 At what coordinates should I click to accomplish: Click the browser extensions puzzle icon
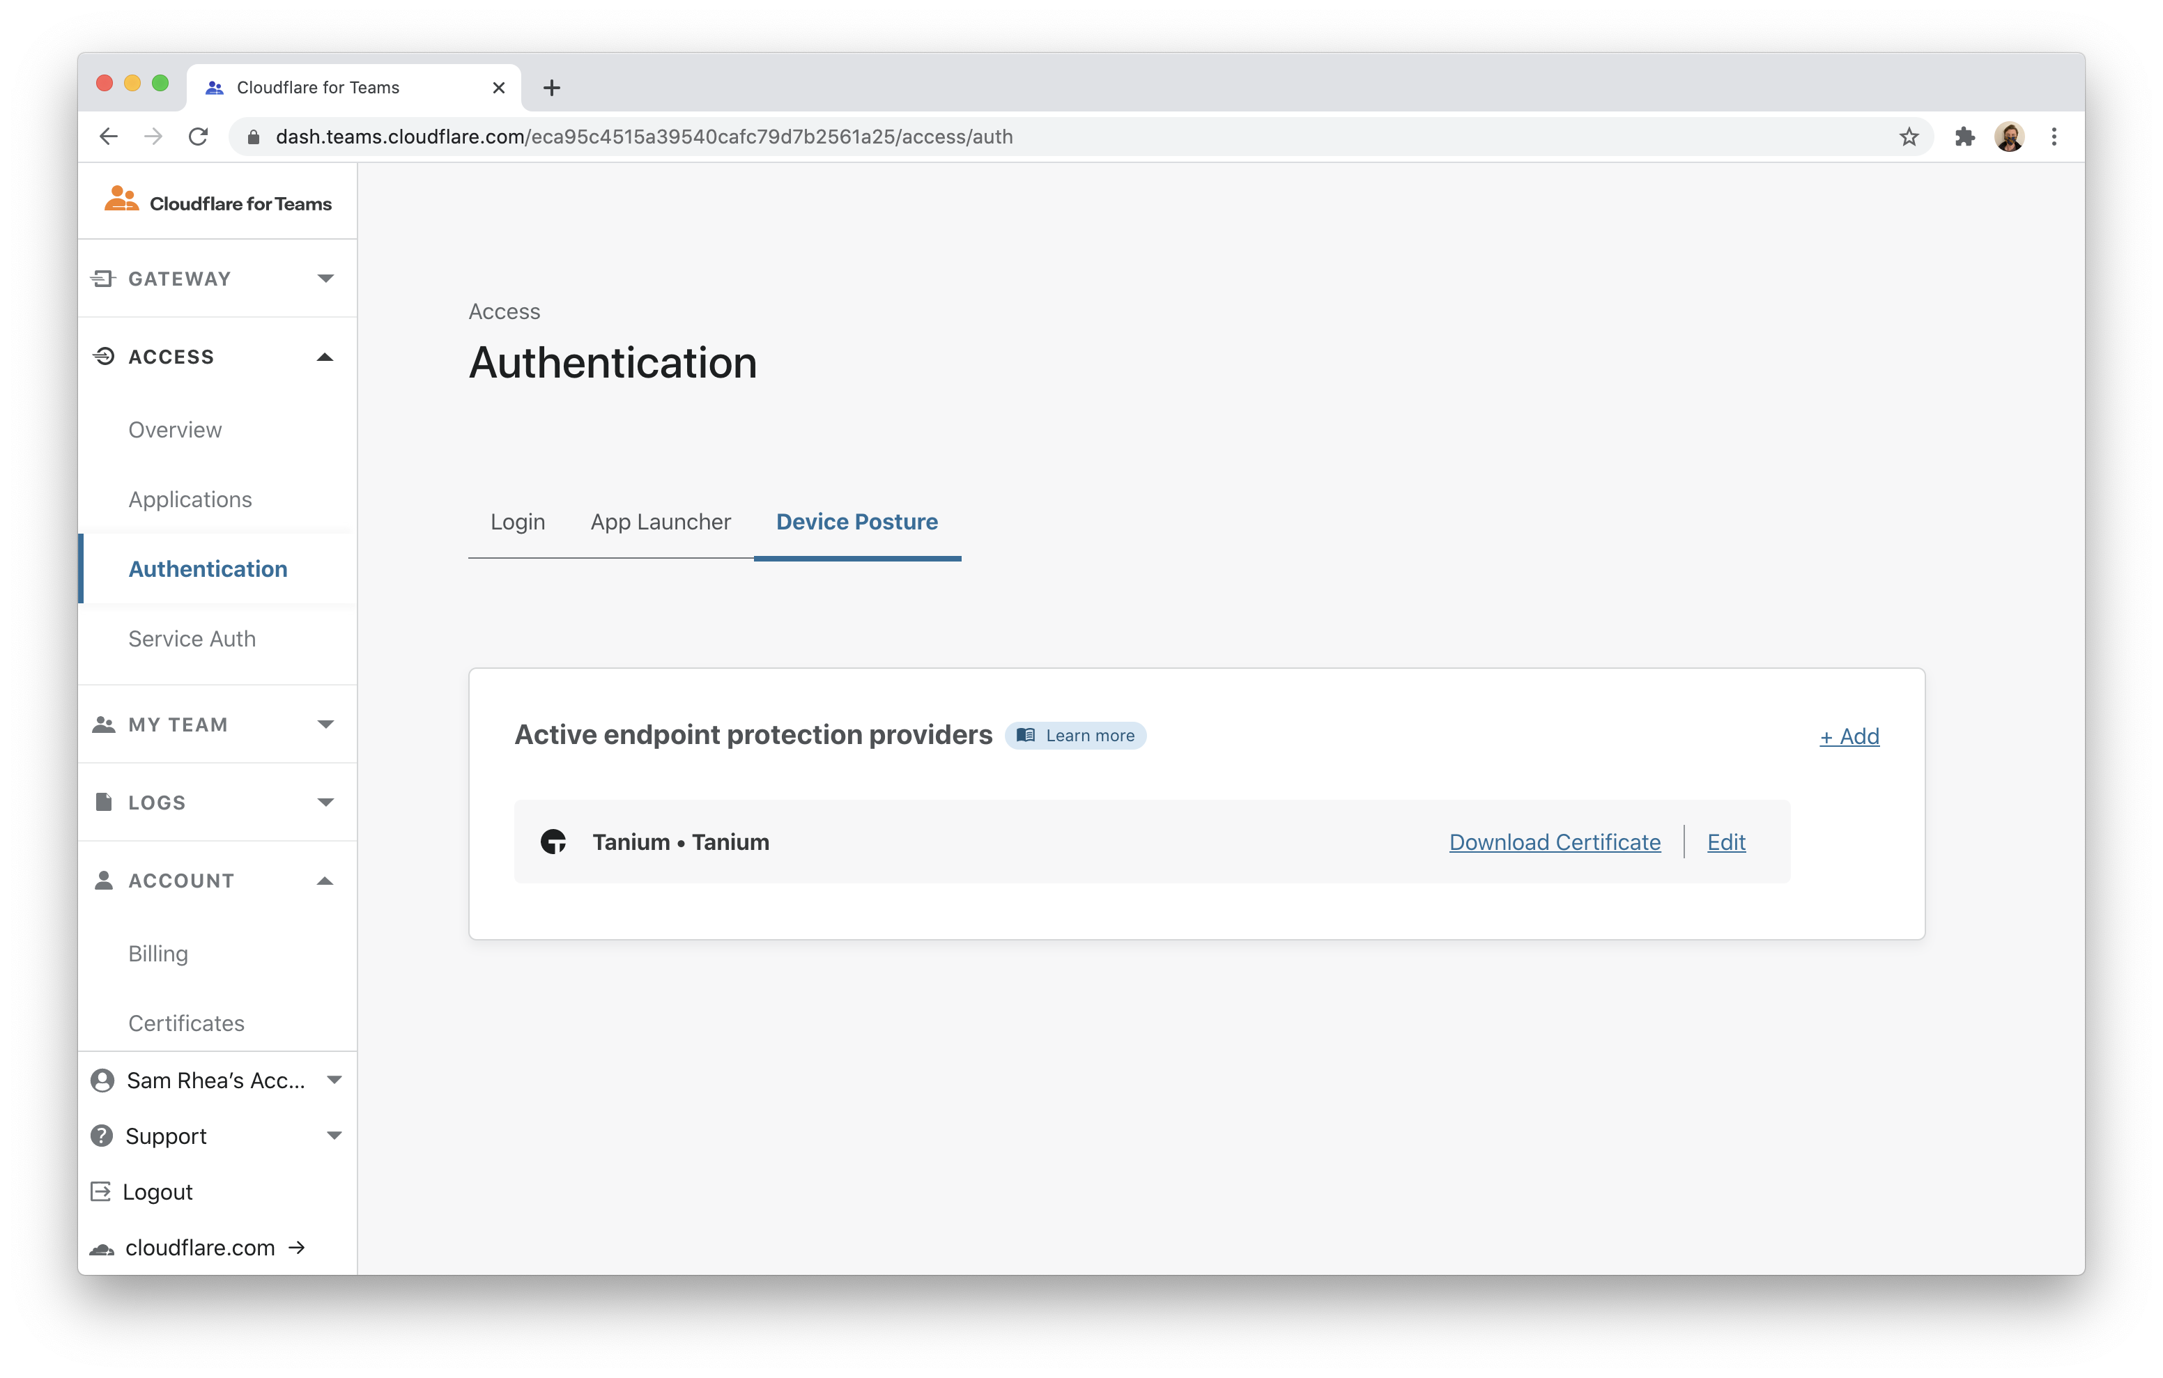(x=1964, y=137)
